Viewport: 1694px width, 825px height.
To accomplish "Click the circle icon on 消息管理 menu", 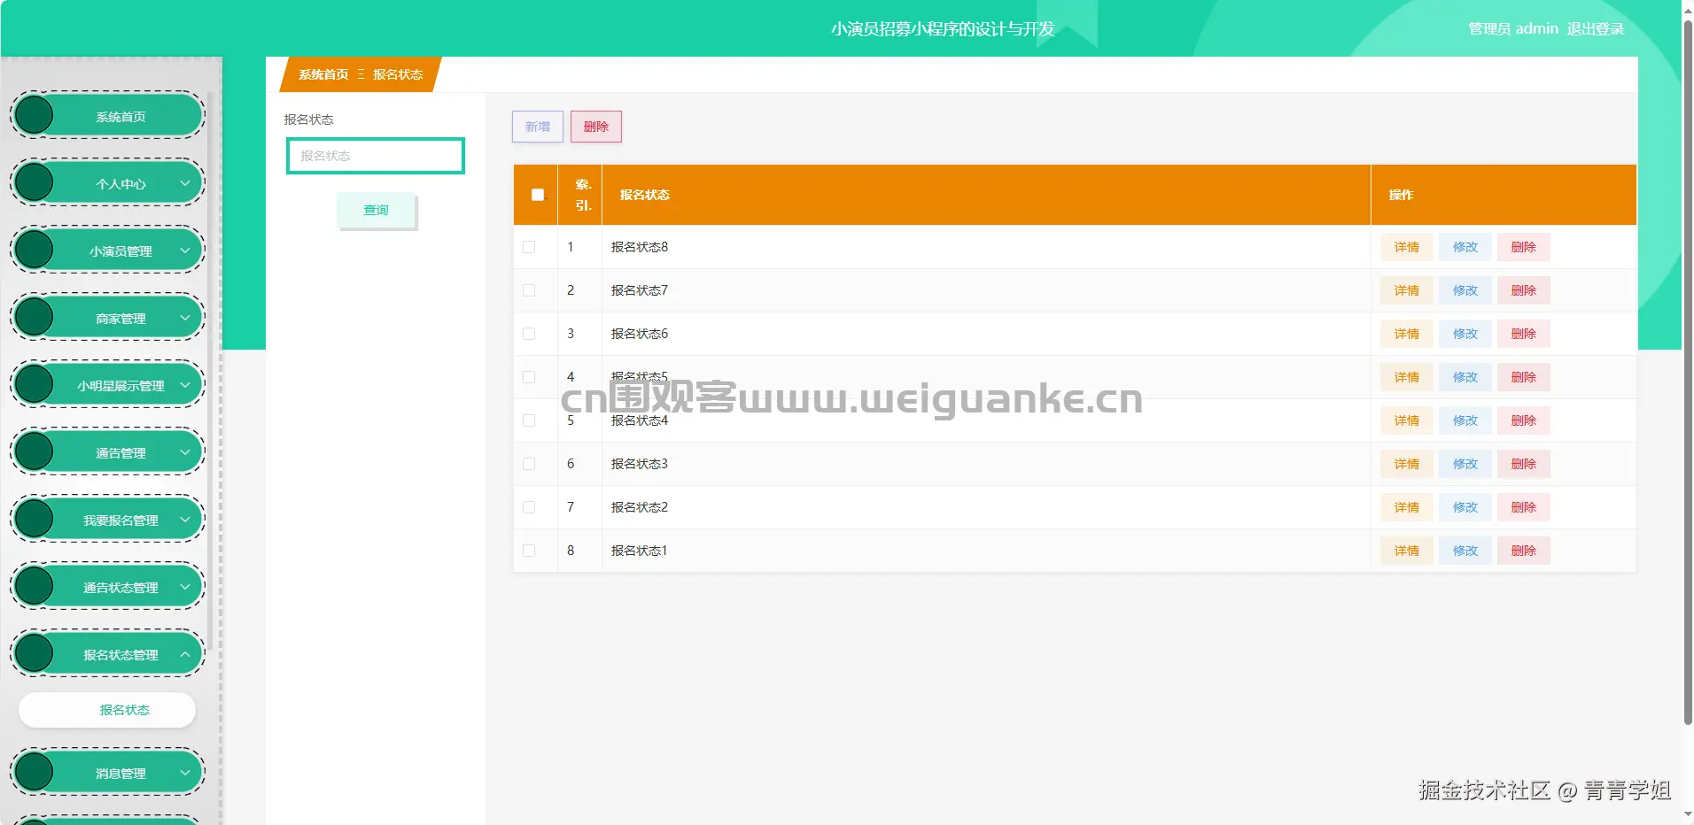I will coord(35,772).
